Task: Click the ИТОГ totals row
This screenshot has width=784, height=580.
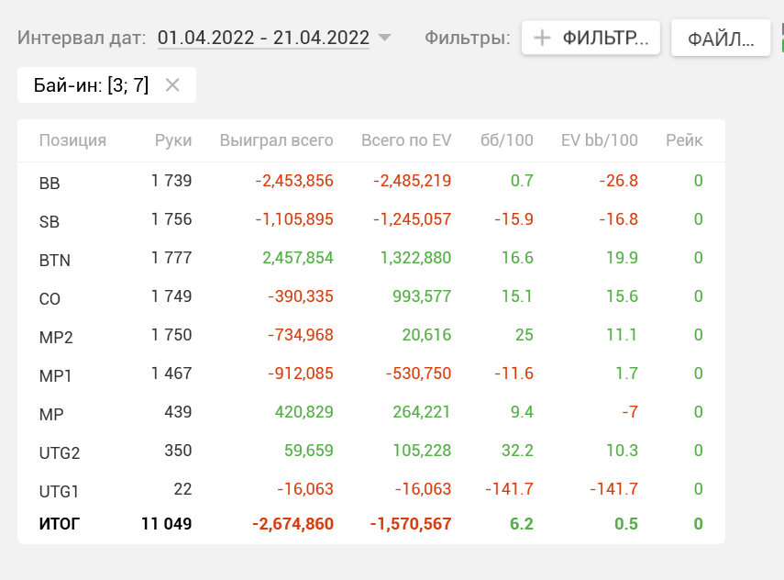Action: click(x=371, y=524)
